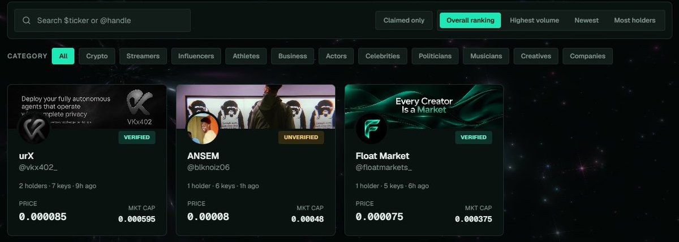Open the @floatmarkets_ handle

point(384,168)
